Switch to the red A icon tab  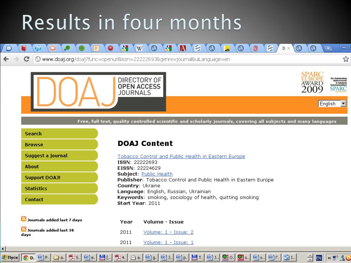183,48
